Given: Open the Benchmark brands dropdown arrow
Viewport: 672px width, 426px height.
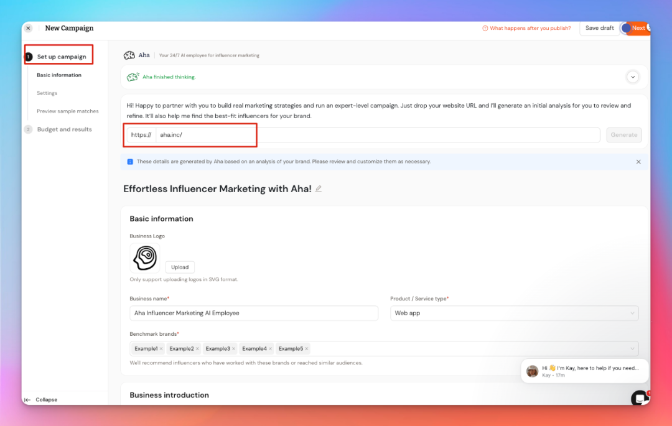Looking at the screenshot, I should [633, 349].
